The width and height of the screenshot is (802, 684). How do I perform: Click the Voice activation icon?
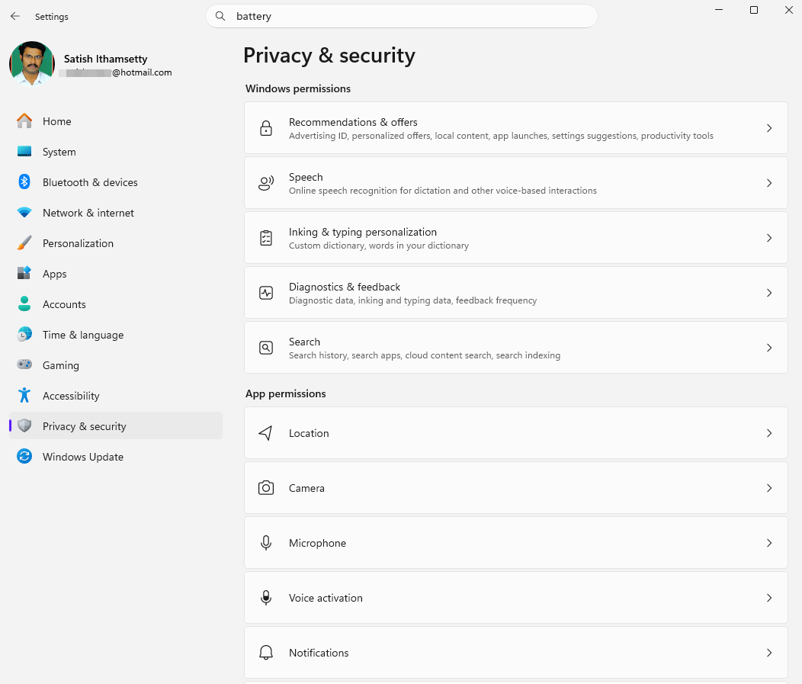coord(266,598)
